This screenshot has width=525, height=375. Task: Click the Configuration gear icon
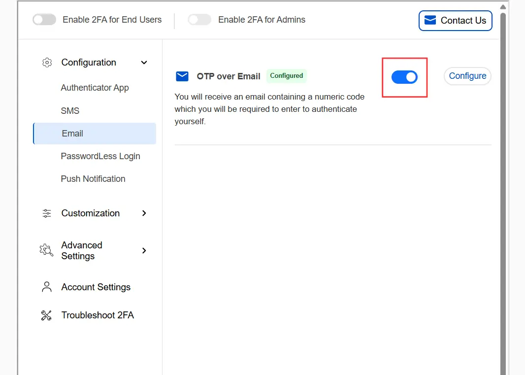tap(47, 63)
